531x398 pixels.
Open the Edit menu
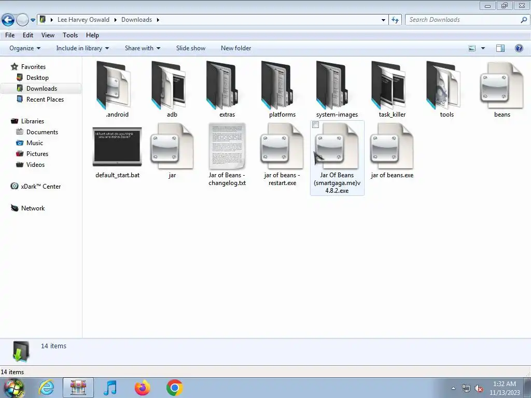tap(28, 35)
